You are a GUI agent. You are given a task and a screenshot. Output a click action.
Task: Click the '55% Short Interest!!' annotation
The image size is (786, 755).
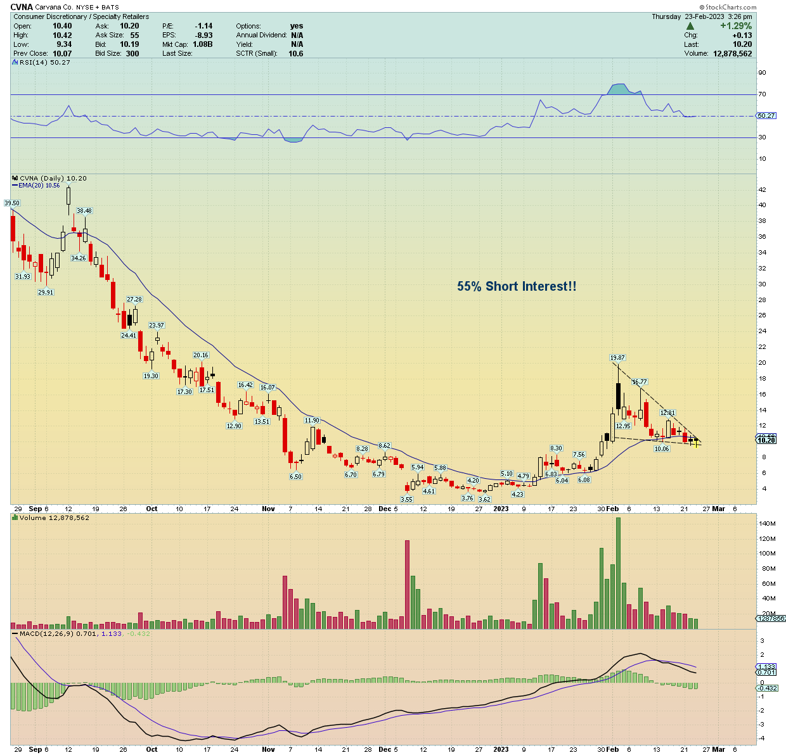coord(517,286)
